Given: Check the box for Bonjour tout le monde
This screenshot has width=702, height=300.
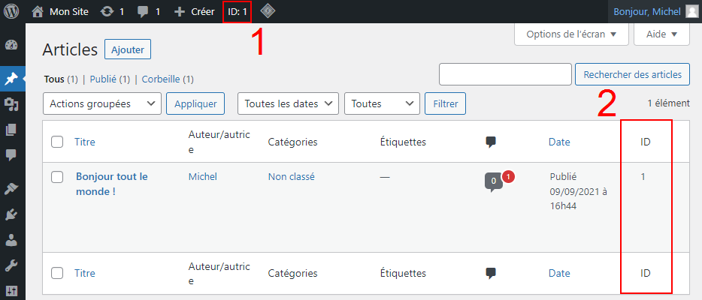Looking at the screenshot, I should click(x=57, y=177).
